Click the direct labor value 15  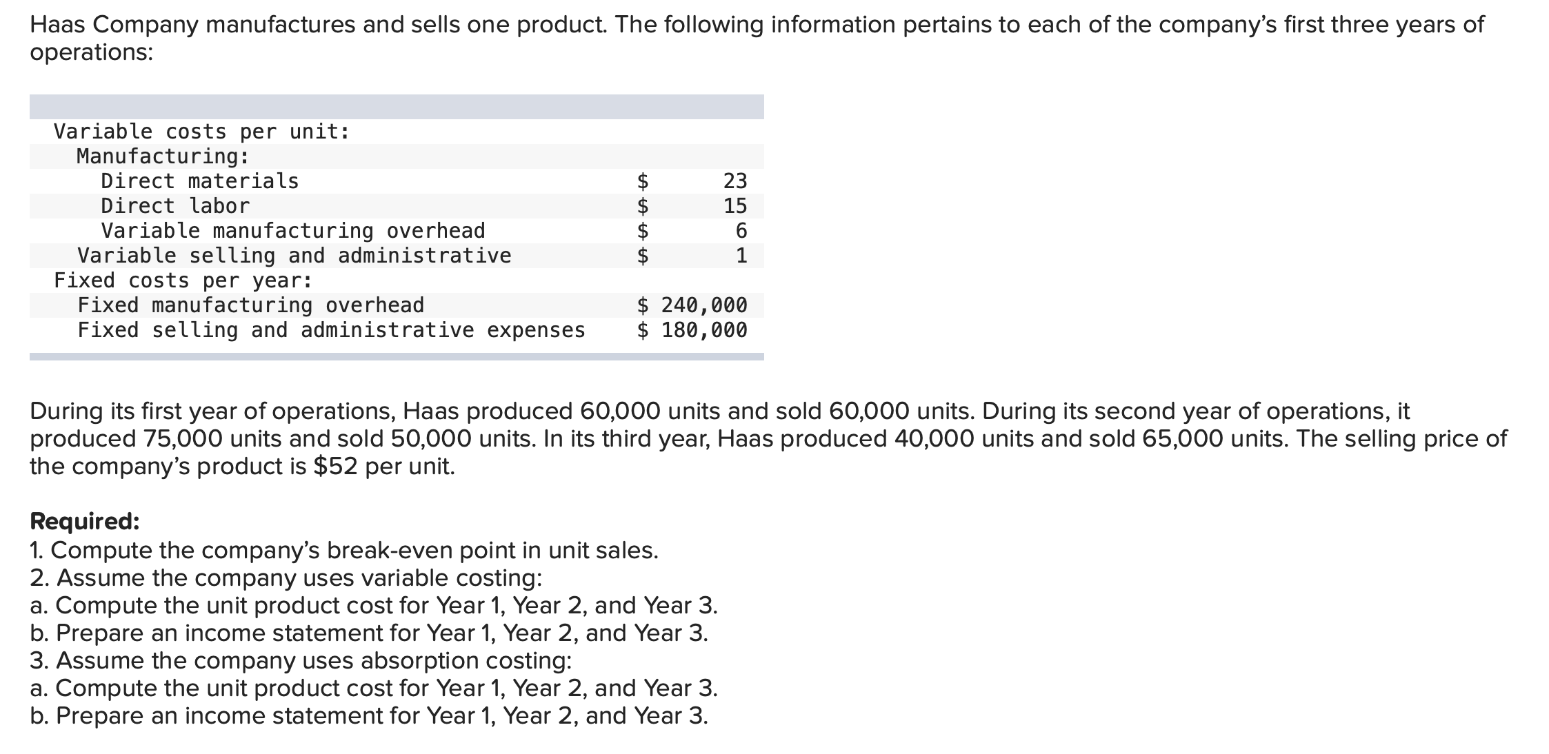coord(735,206)
